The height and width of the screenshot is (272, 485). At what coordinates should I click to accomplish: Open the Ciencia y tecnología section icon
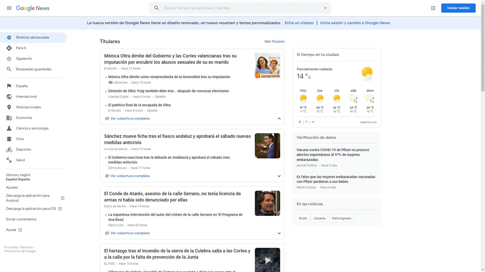(x=9, y=128)
